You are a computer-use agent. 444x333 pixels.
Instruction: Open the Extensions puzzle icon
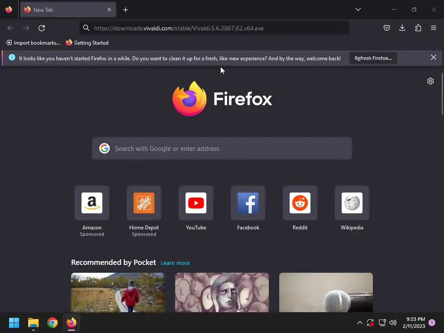418,28
